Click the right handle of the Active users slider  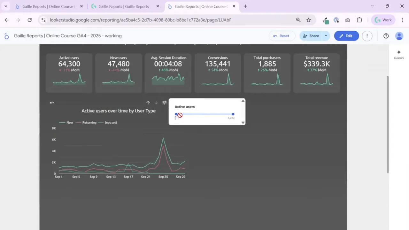[233, 114]
